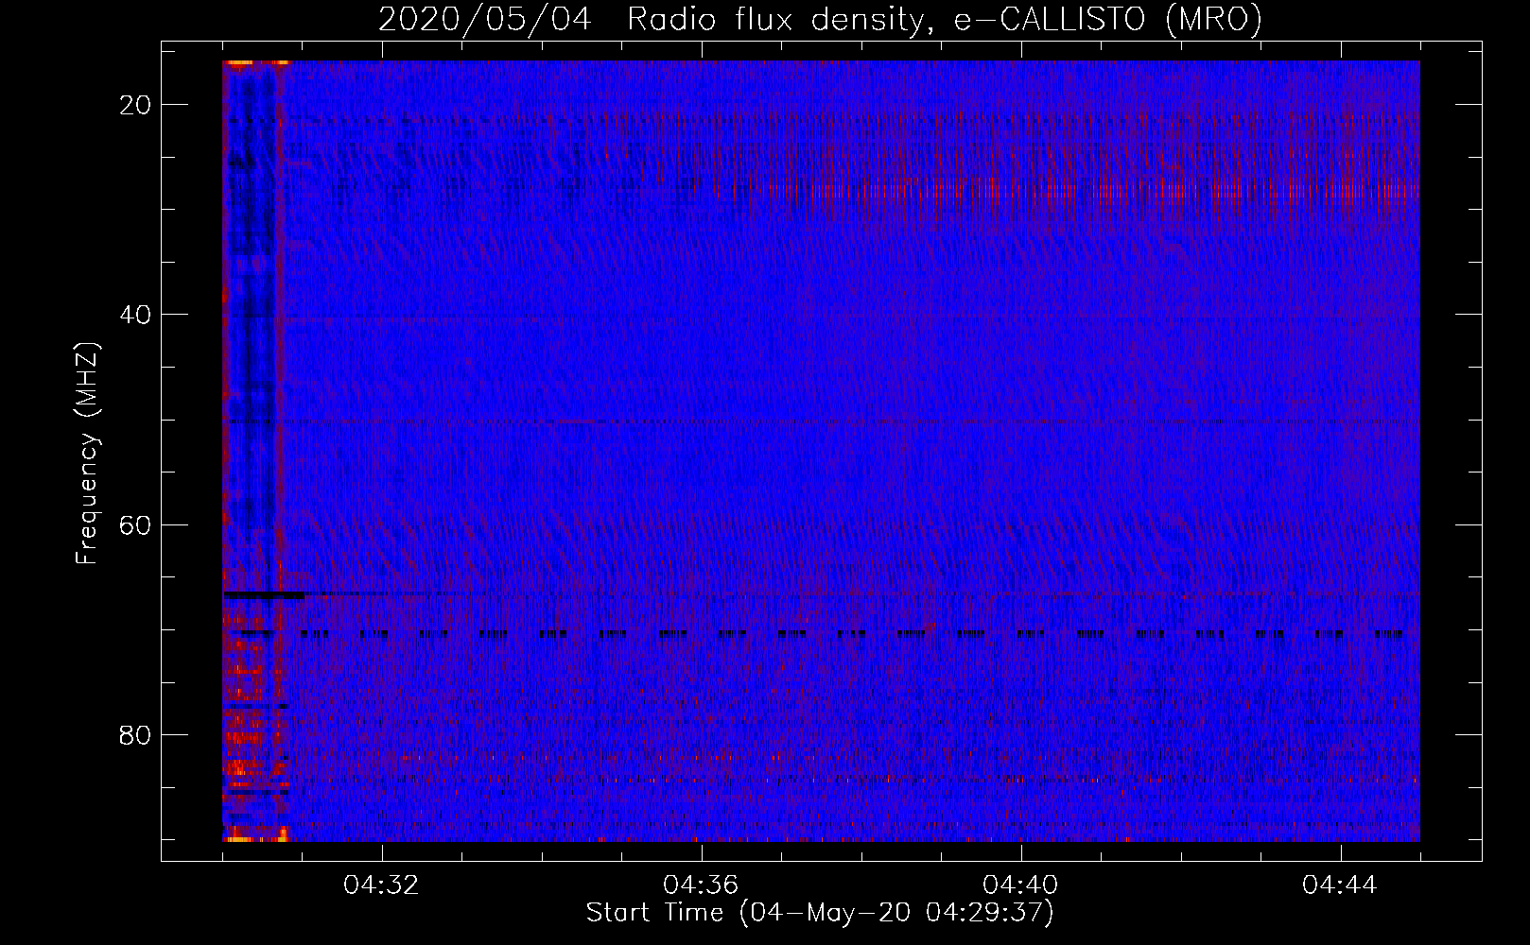Click the 'Start Time (04-May-20 04:29:37)' label

pyautogui.click(x=820, y=913)
